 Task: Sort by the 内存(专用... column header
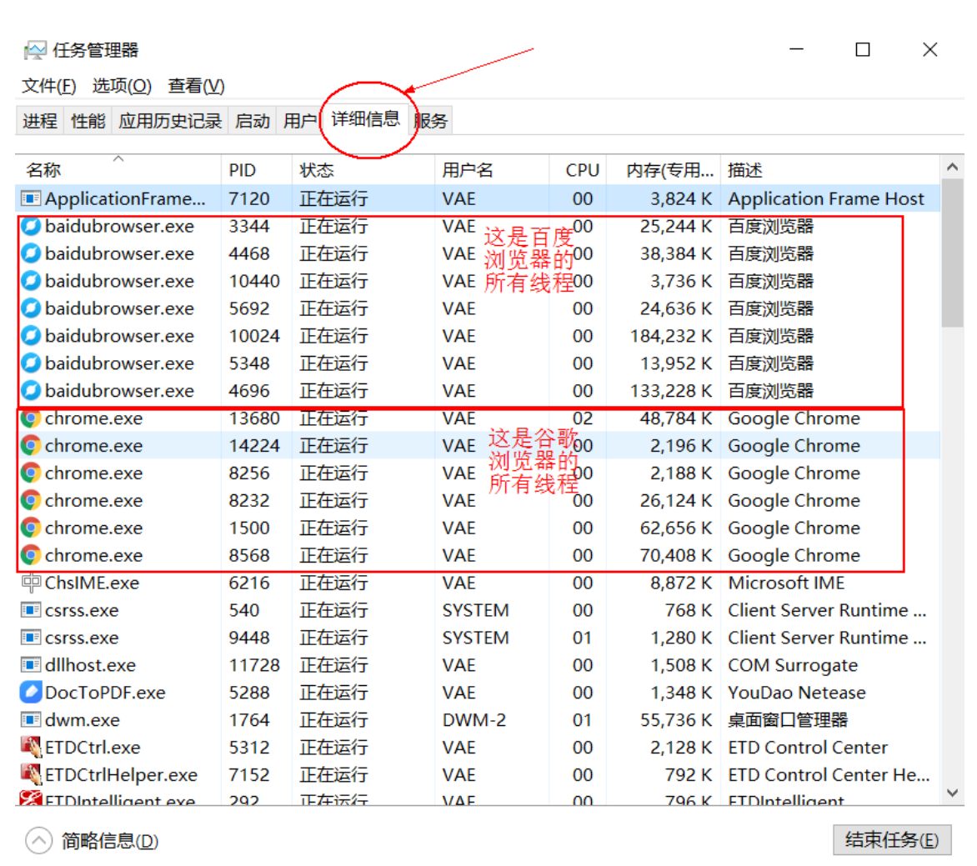click(x=664, y=169)
